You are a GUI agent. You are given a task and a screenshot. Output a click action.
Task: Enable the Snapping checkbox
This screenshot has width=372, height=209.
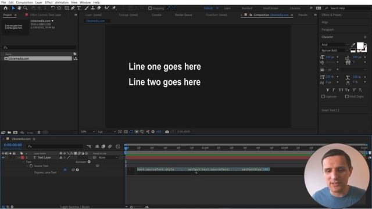coord(150,8)
